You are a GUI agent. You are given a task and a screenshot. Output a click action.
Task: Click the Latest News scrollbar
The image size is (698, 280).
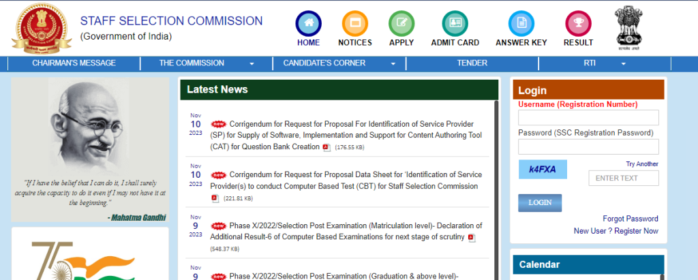coord(496,190)
